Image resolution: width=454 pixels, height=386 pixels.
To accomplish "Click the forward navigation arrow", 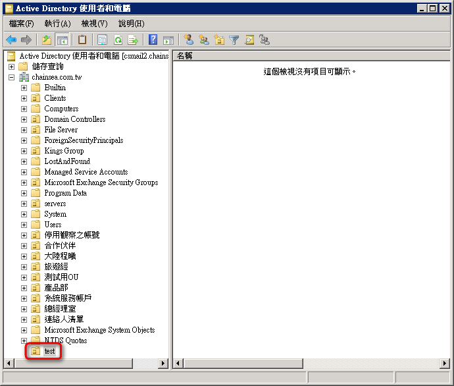I will point(26,40).
